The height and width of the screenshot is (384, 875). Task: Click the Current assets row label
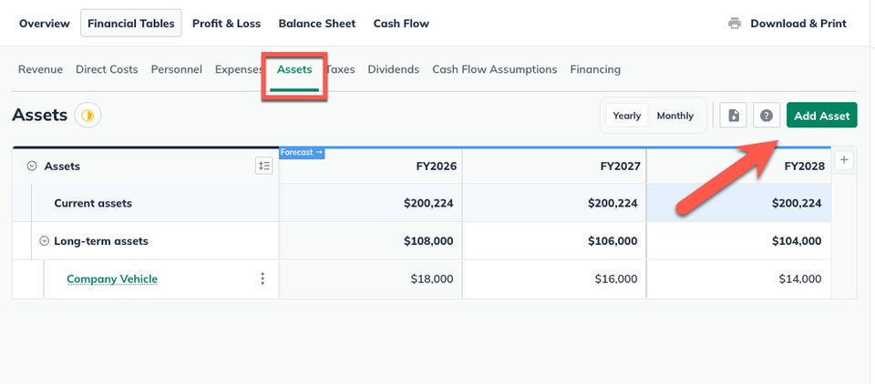tap(93, 204)
